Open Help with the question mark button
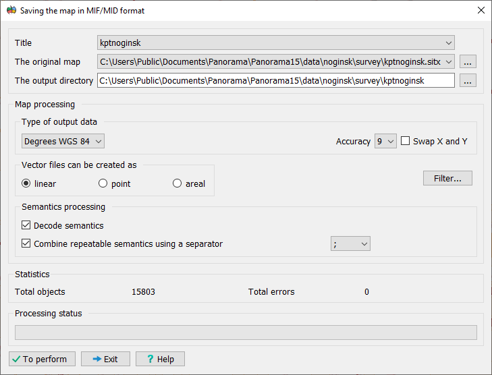Screen dimensions: 492x375 (x=160, y=359)
